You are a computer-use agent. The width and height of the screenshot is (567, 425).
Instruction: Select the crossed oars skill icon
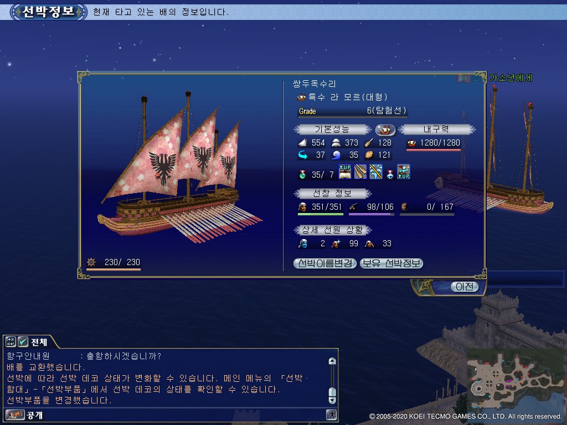click(x=360, y=172)
